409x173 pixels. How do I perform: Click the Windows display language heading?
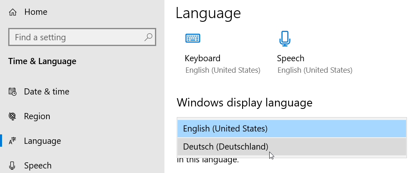[x=245, y=103]
